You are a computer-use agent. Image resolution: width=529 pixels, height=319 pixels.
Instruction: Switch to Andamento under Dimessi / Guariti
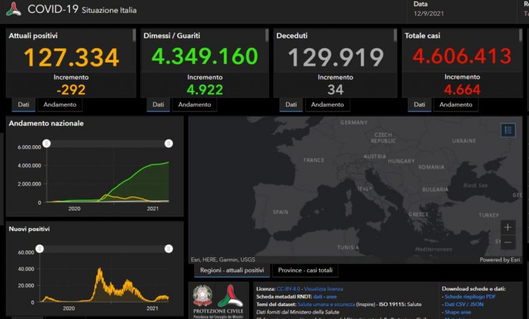[194, 105]
